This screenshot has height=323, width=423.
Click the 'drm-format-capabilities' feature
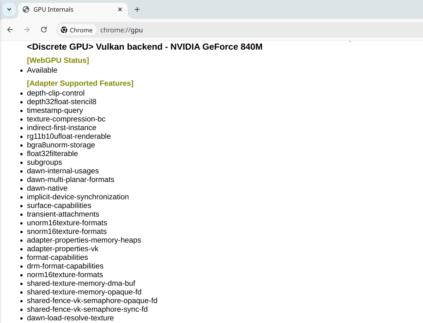65,265
